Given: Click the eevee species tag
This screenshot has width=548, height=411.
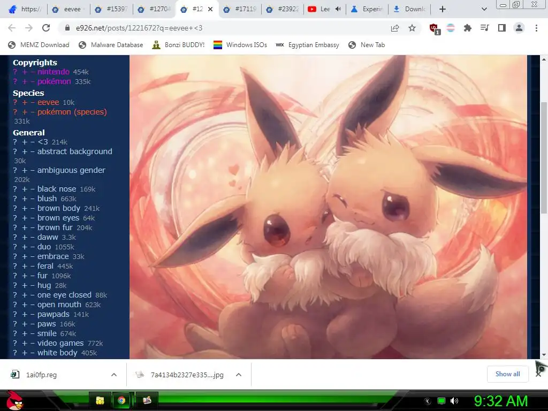Looking at the screenshot, I should (48, 102).
